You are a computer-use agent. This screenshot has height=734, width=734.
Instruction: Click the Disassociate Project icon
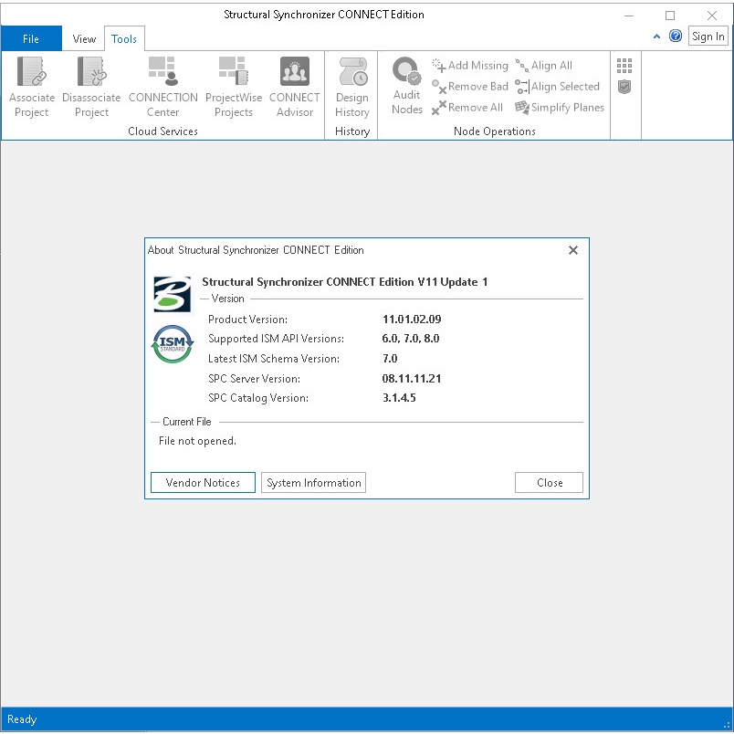point(91,73)
